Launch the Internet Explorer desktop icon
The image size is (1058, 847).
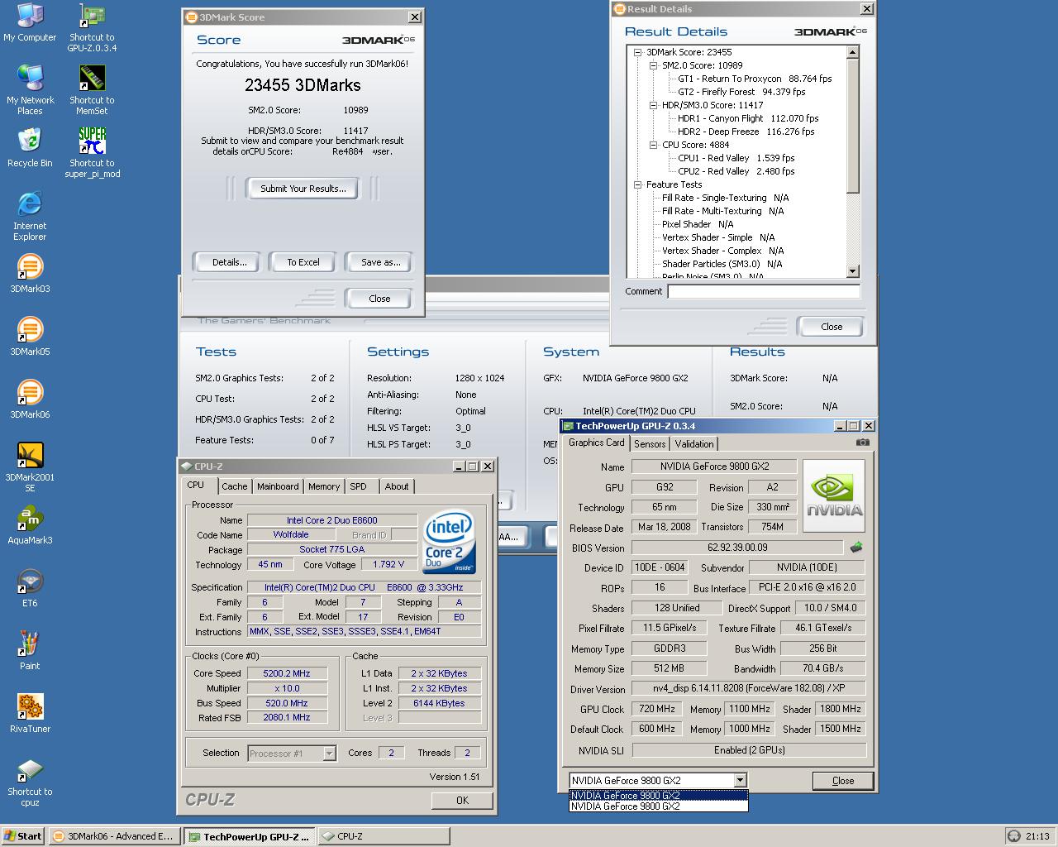pos(30,216)
